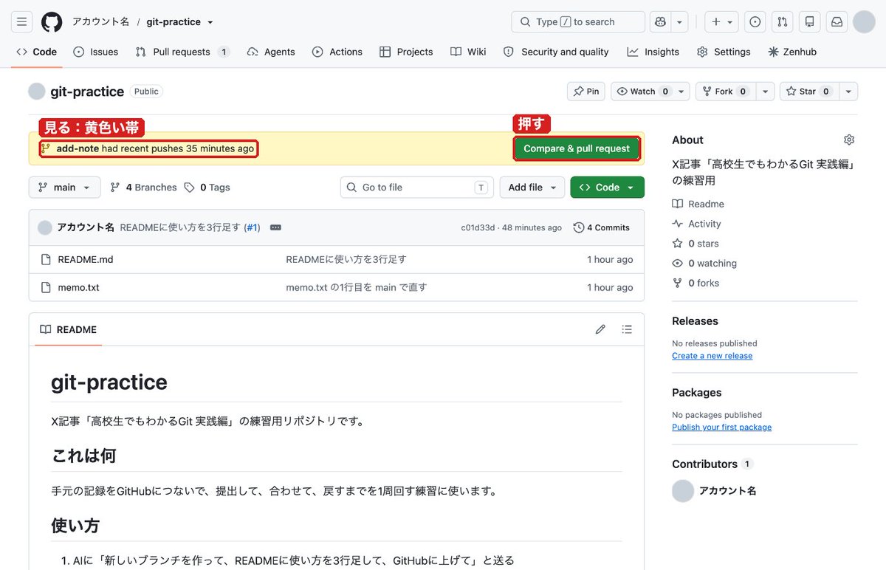Edit README with pencil icon
The image size is (886, 570).
coord(600,329)
